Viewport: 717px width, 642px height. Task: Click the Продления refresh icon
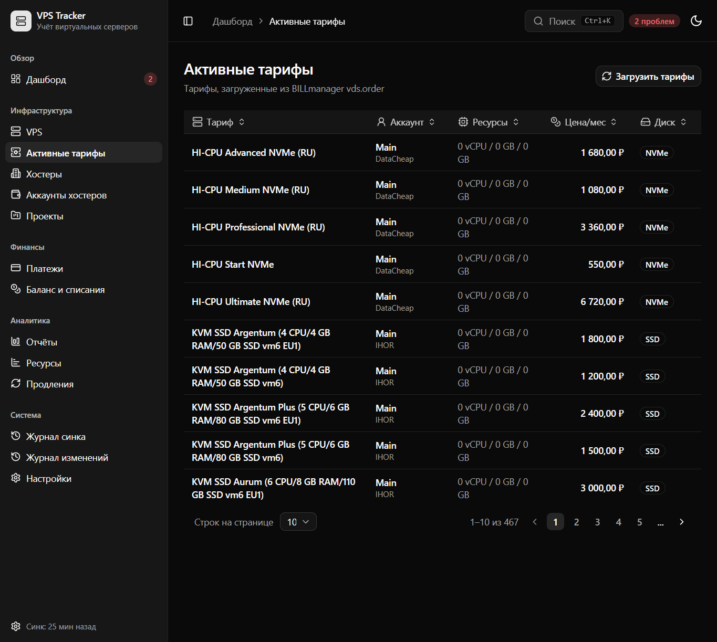tap(16, 384)
